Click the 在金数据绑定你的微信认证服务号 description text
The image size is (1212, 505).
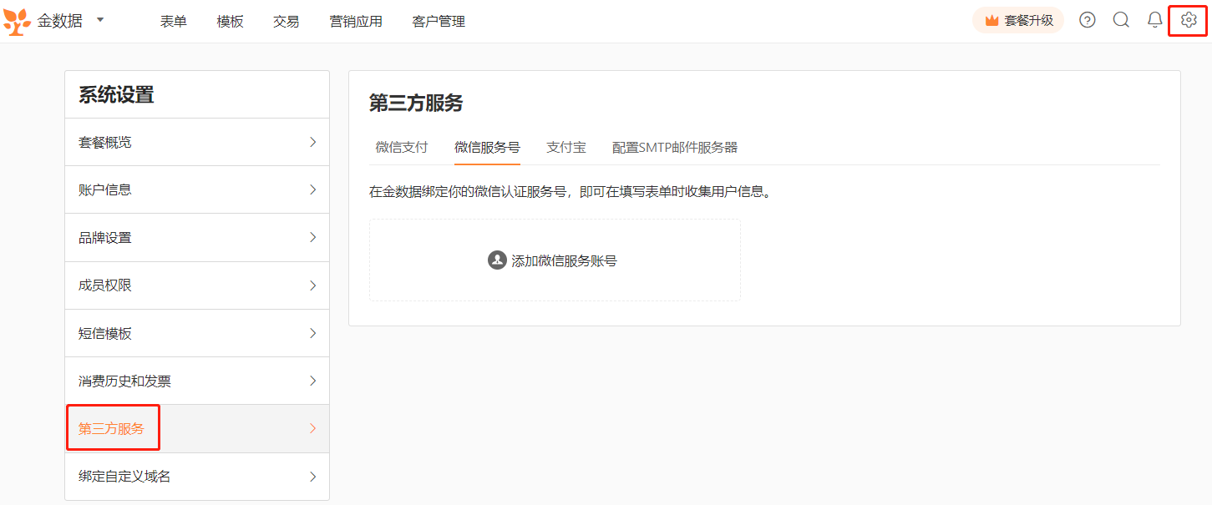point(569,191)
